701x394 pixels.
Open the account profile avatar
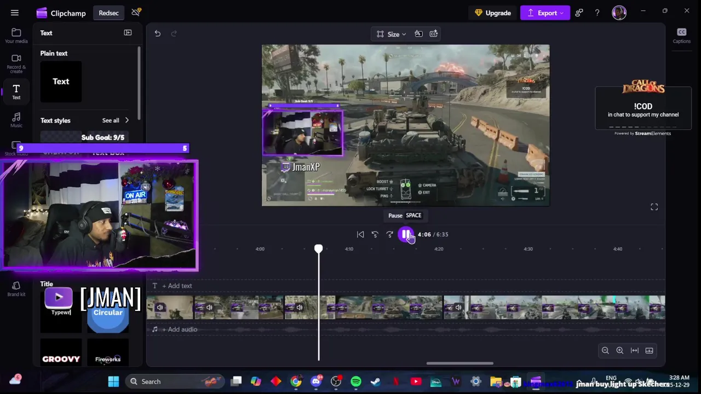coord(619,13)
